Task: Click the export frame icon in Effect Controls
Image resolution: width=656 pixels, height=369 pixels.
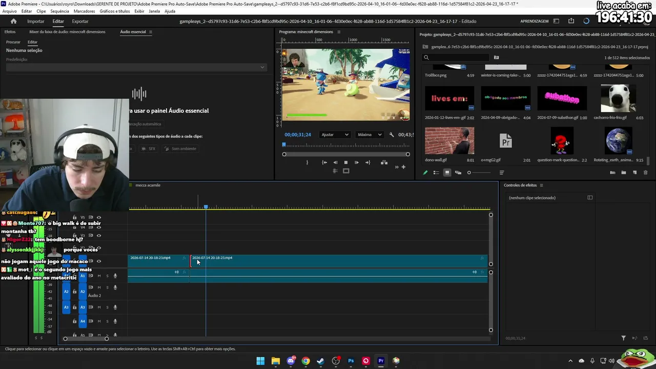Action: tap(645, 338)
